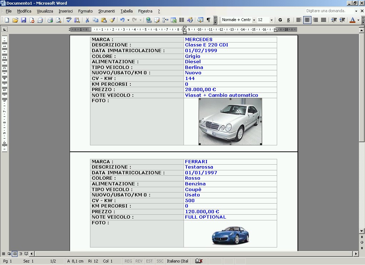Toggle center alignment
The height and width of the screenshot is (265, 365).
[x=307, y=20]
